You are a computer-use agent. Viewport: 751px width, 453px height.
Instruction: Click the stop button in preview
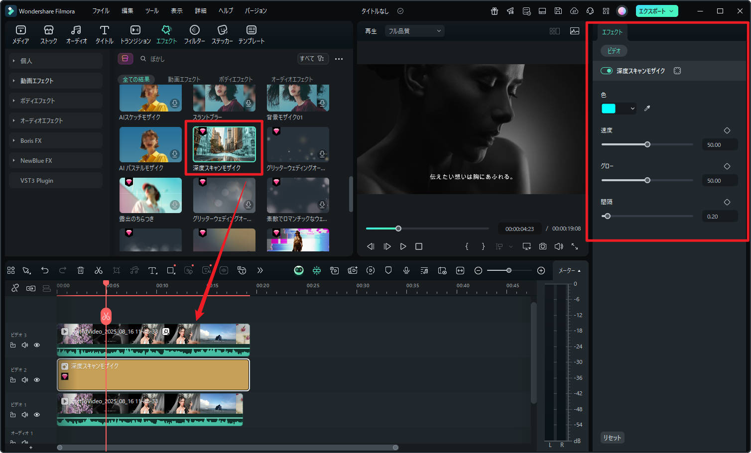419,246
